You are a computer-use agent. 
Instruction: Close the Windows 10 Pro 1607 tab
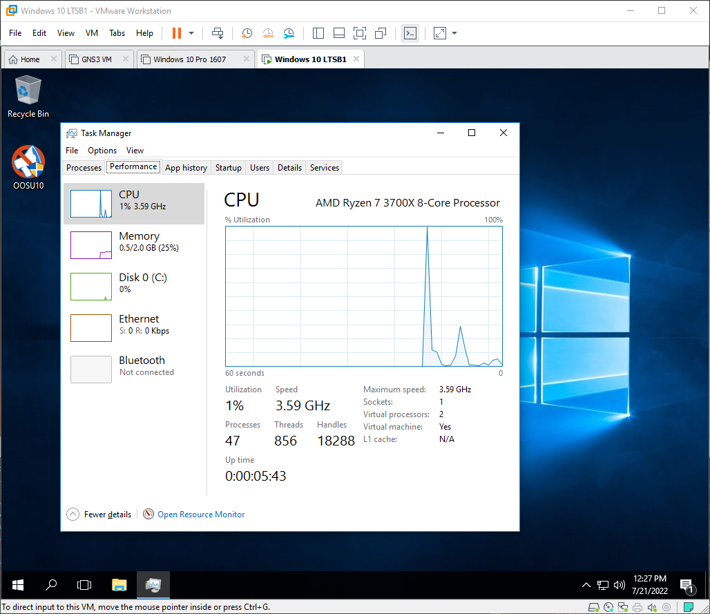point(247,59)
